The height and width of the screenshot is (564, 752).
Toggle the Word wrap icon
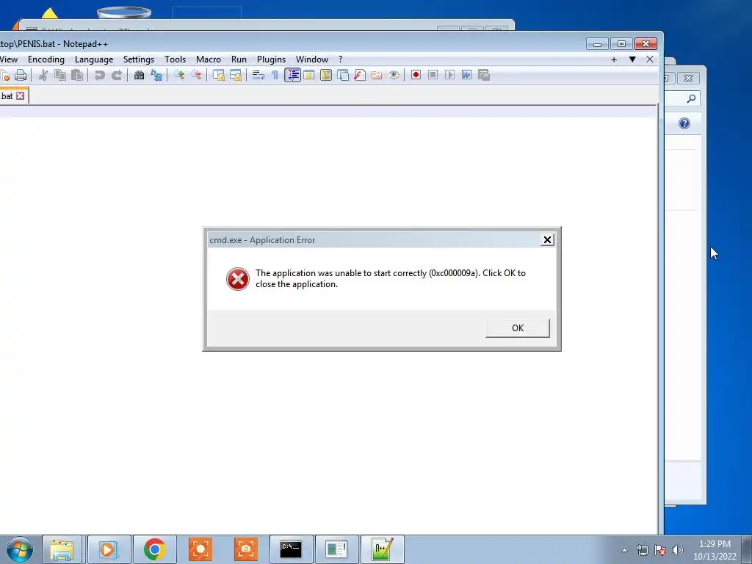[258, 76]
